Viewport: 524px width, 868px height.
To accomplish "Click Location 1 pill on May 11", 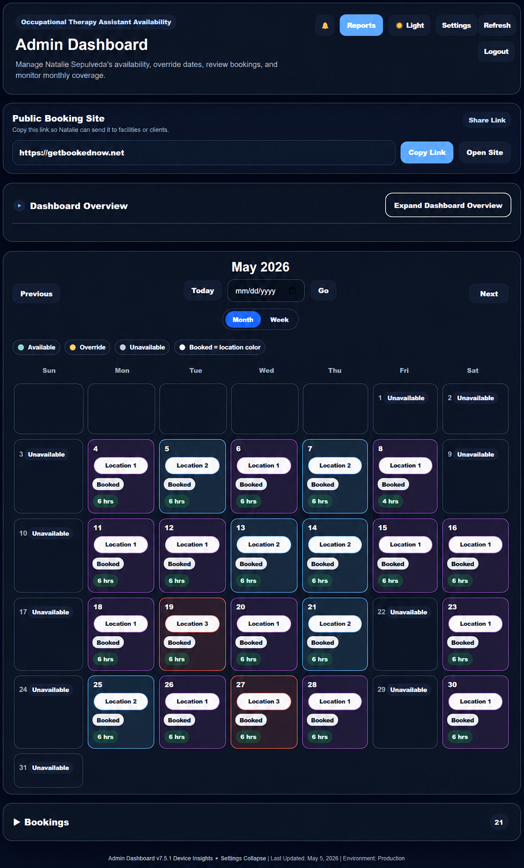I will click(x=121, y=545).
